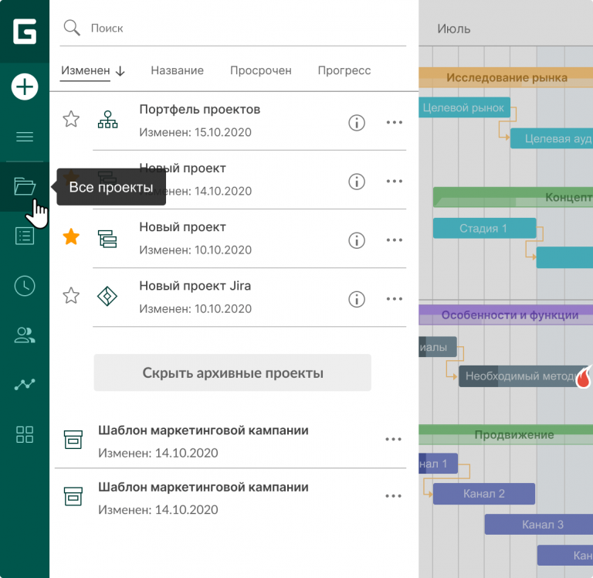Open the grid apps icon in sidebar
This screenshot has height=578, width=593.
[x=25, y=434]
